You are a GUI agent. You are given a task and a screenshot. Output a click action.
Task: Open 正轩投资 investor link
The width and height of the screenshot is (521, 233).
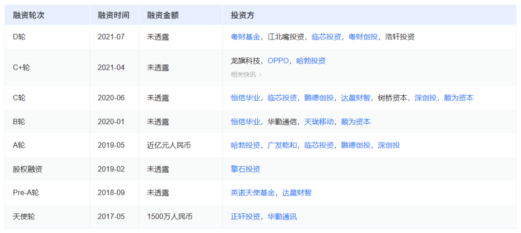point(245,217)
